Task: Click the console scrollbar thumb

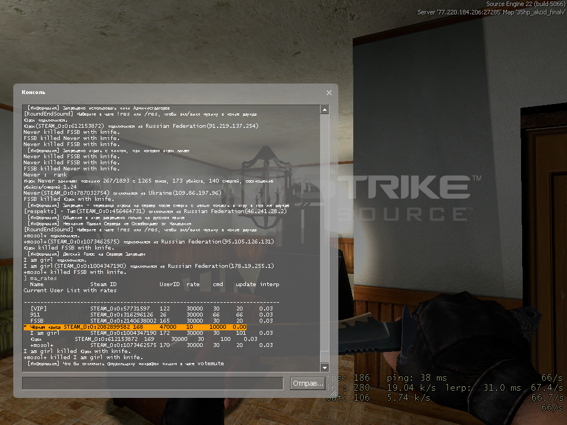Action: (324, 356)
